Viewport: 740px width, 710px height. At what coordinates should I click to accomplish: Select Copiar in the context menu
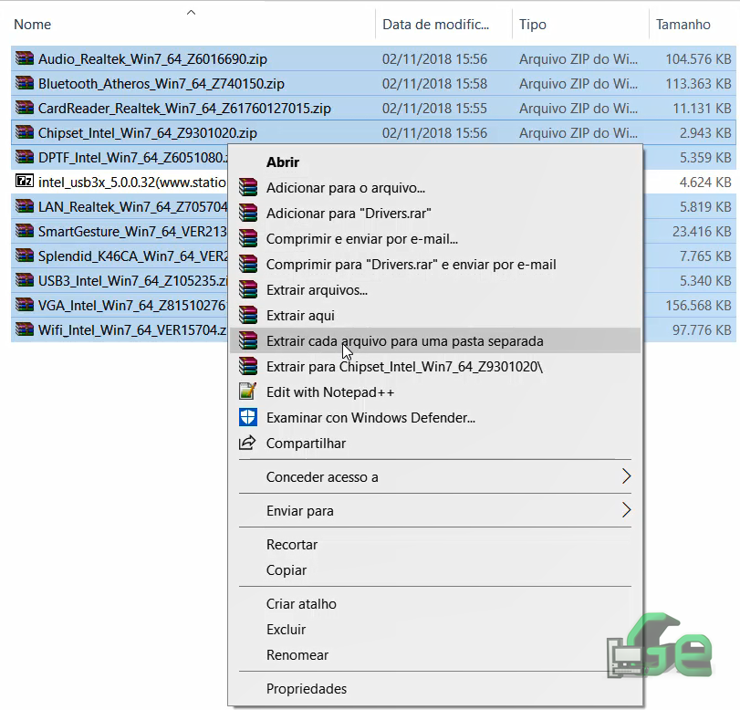[x=434, y=569]
